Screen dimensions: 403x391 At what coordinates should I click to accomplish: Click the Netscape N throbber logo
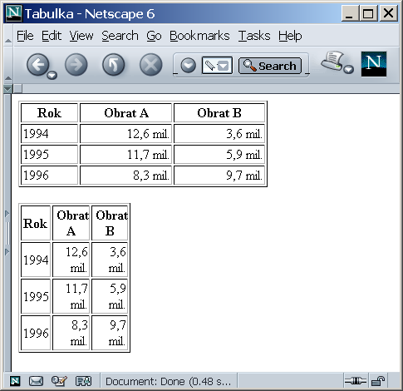374,64
